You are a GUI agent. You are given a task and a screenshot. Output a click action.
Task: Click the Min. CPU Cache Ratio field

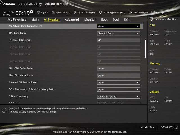[119, 68]
